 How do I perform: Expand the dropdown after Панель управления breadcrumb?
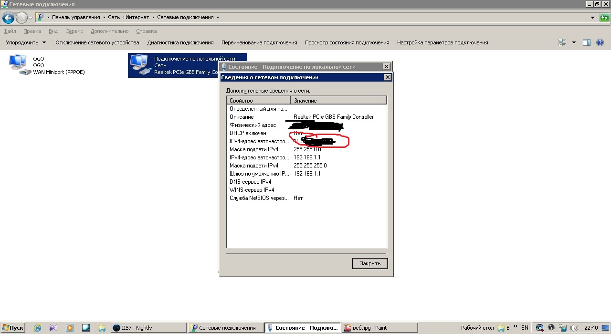click(104, 17)
